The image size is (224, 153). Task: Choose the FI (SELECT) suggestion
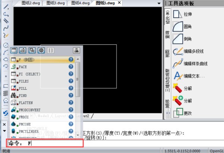coord(42,74)
